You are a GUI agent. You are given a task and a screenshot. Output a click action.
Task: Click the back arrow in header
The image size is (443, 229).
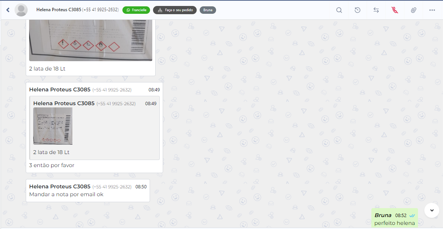[8, 10]
